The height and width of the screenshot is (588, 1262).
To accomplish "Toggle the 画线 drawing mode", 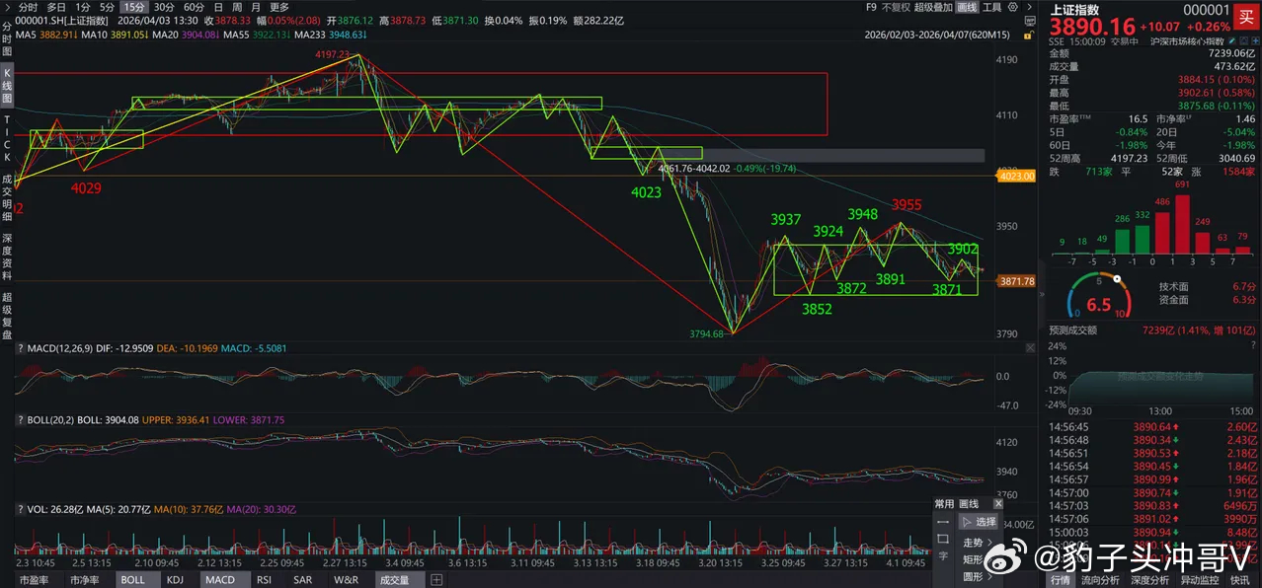I will pos(967,7).
